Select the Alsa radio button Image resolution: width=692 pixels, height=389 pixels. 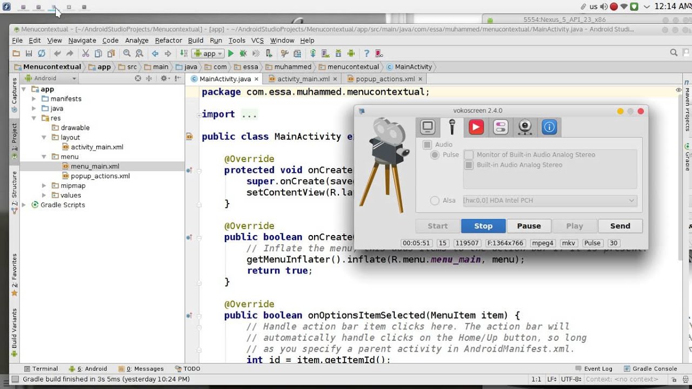click(435, 200)
